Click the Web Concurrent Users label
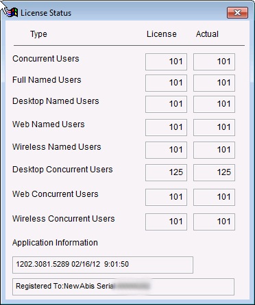 click(56, 194)
